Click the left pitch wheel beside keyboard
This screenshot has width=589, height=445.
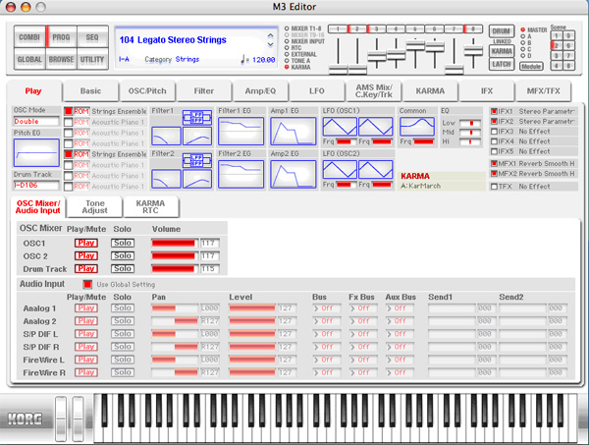tap(61, 418)
